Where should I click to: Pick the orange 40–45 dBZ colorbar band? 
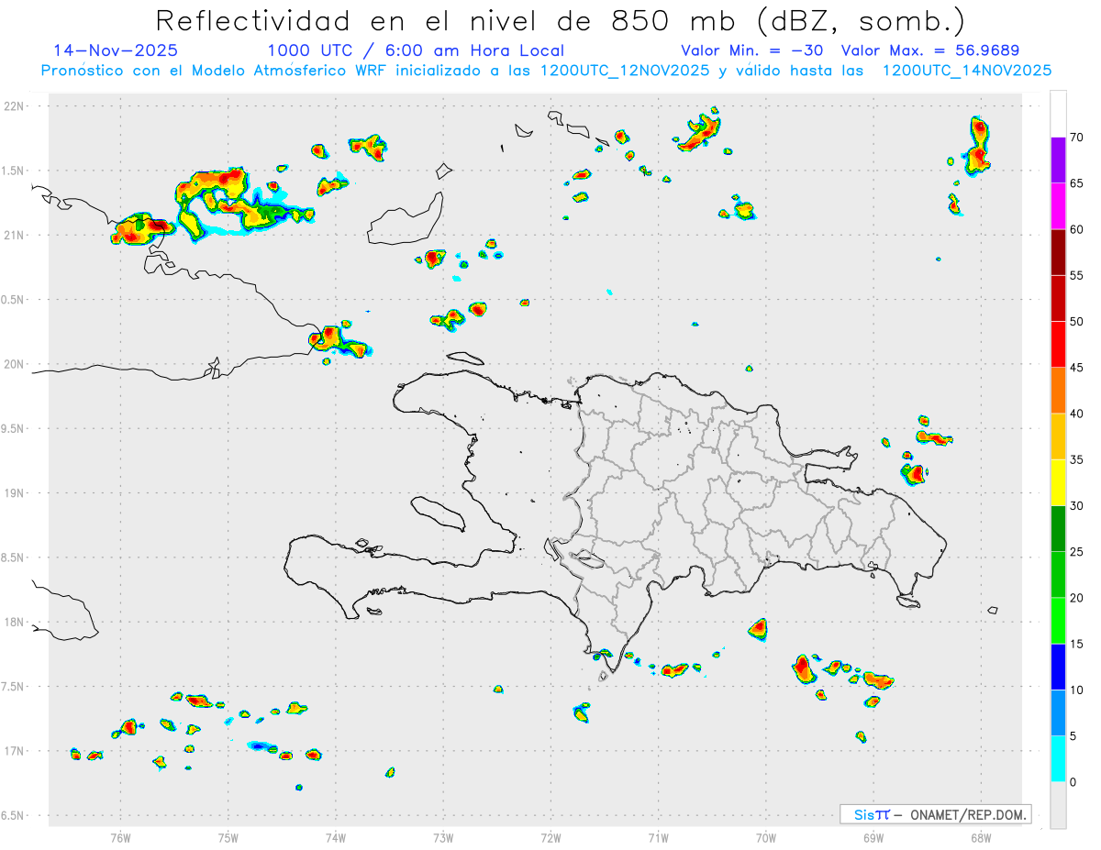click(x=1058, y=391)
